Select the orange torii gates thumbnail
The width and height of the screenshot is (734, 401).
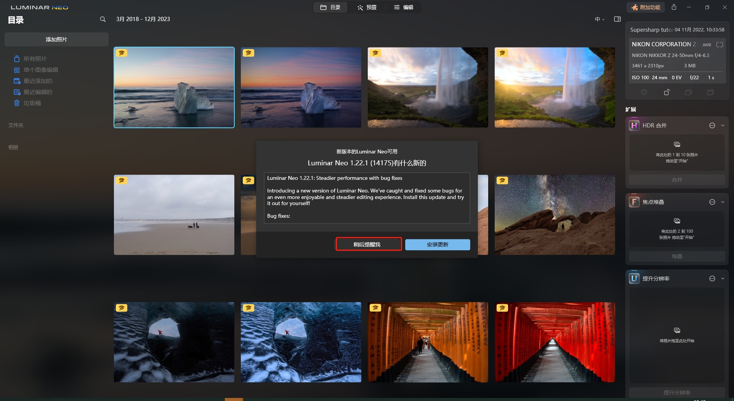tap(428, 342)
